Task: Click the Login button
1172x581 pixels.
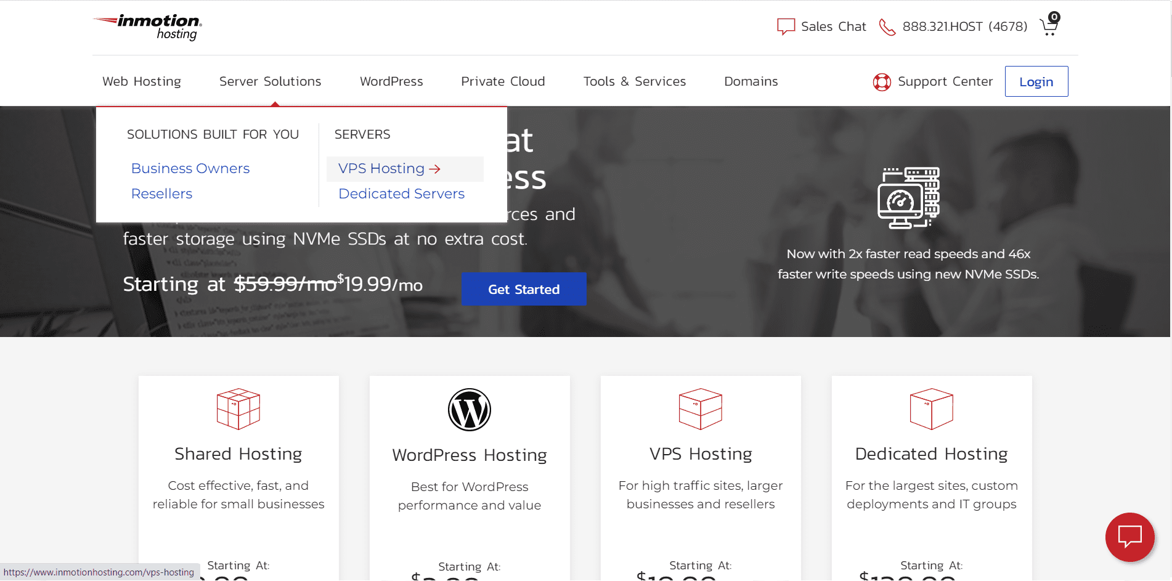Action: 1036,81
